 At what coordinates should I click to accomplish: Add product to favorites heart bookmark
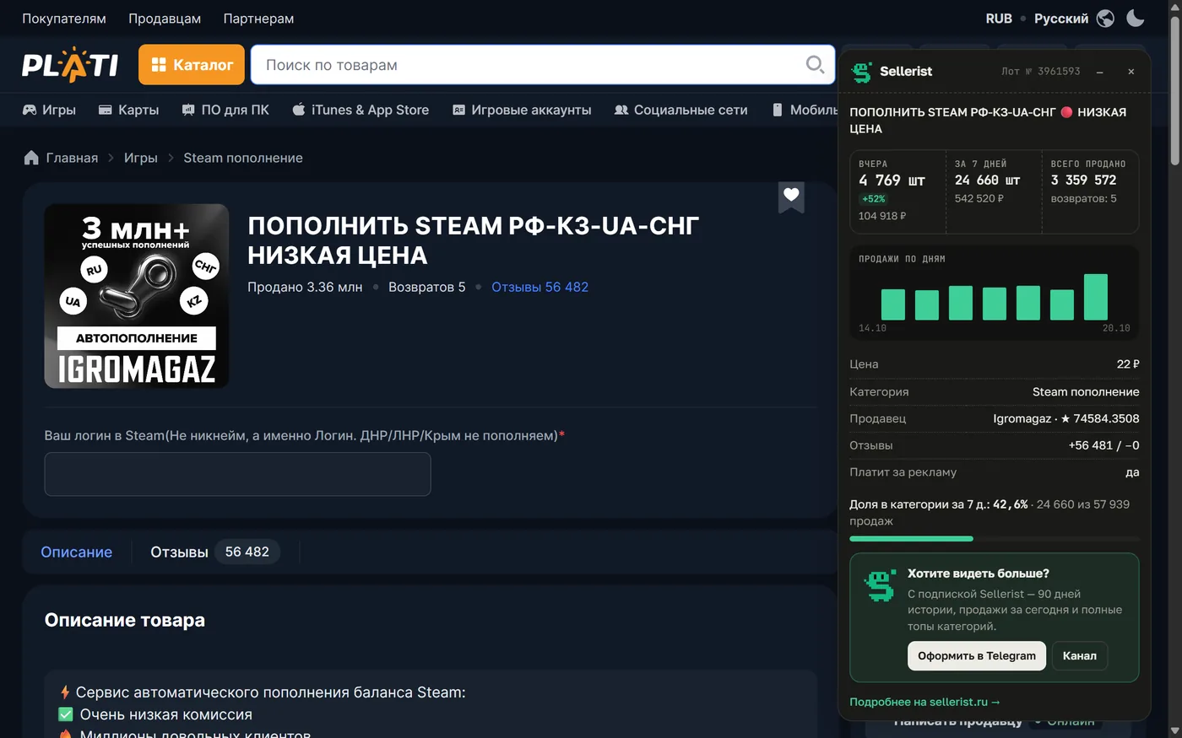791,197
